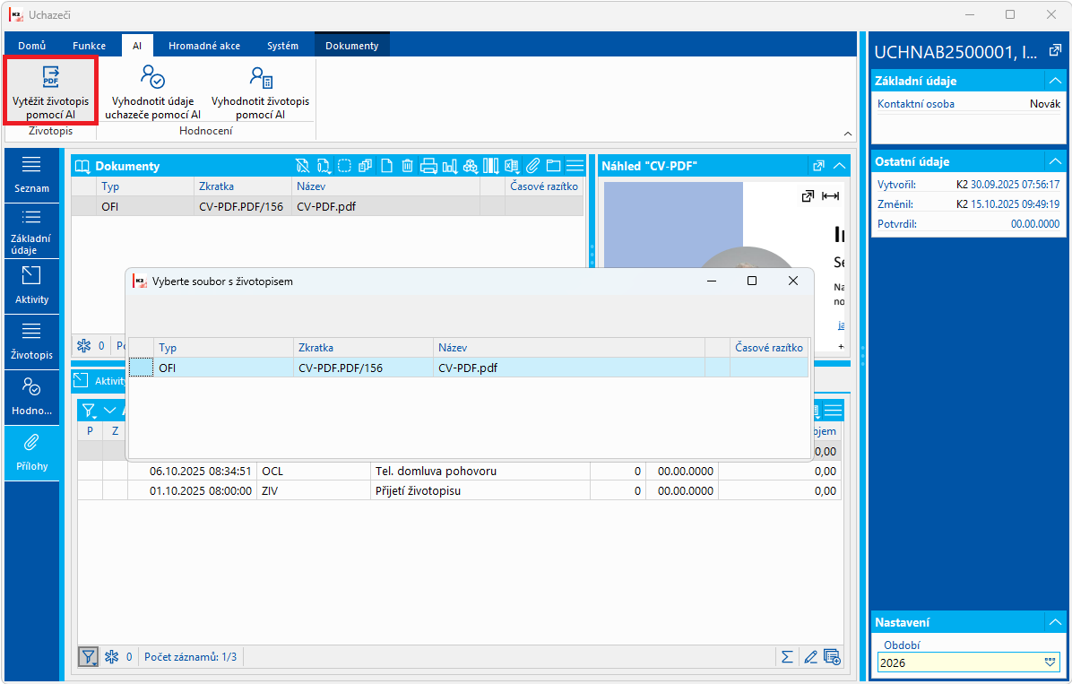Click dashed selection rectangle icon in Dokumenty toolbar
1072x684 pixels.
click(x=344, y=166)
